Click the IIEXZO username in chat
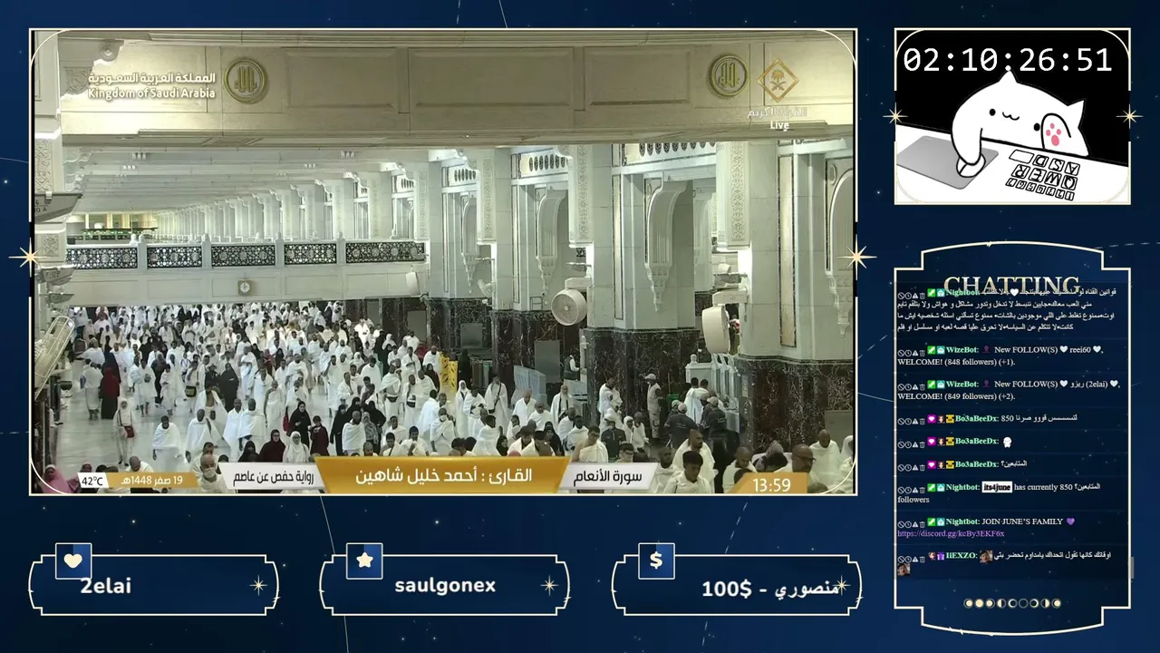Image resolution: width=1160 pixels, height=653 pixels. [962, 556]
